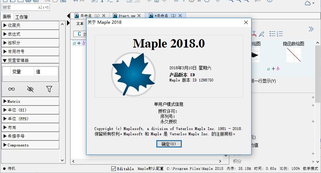Viewport: 321px width, 173px height.
Task: Click the Maple默认配置 status entry
Action: [x=150, y=169]
